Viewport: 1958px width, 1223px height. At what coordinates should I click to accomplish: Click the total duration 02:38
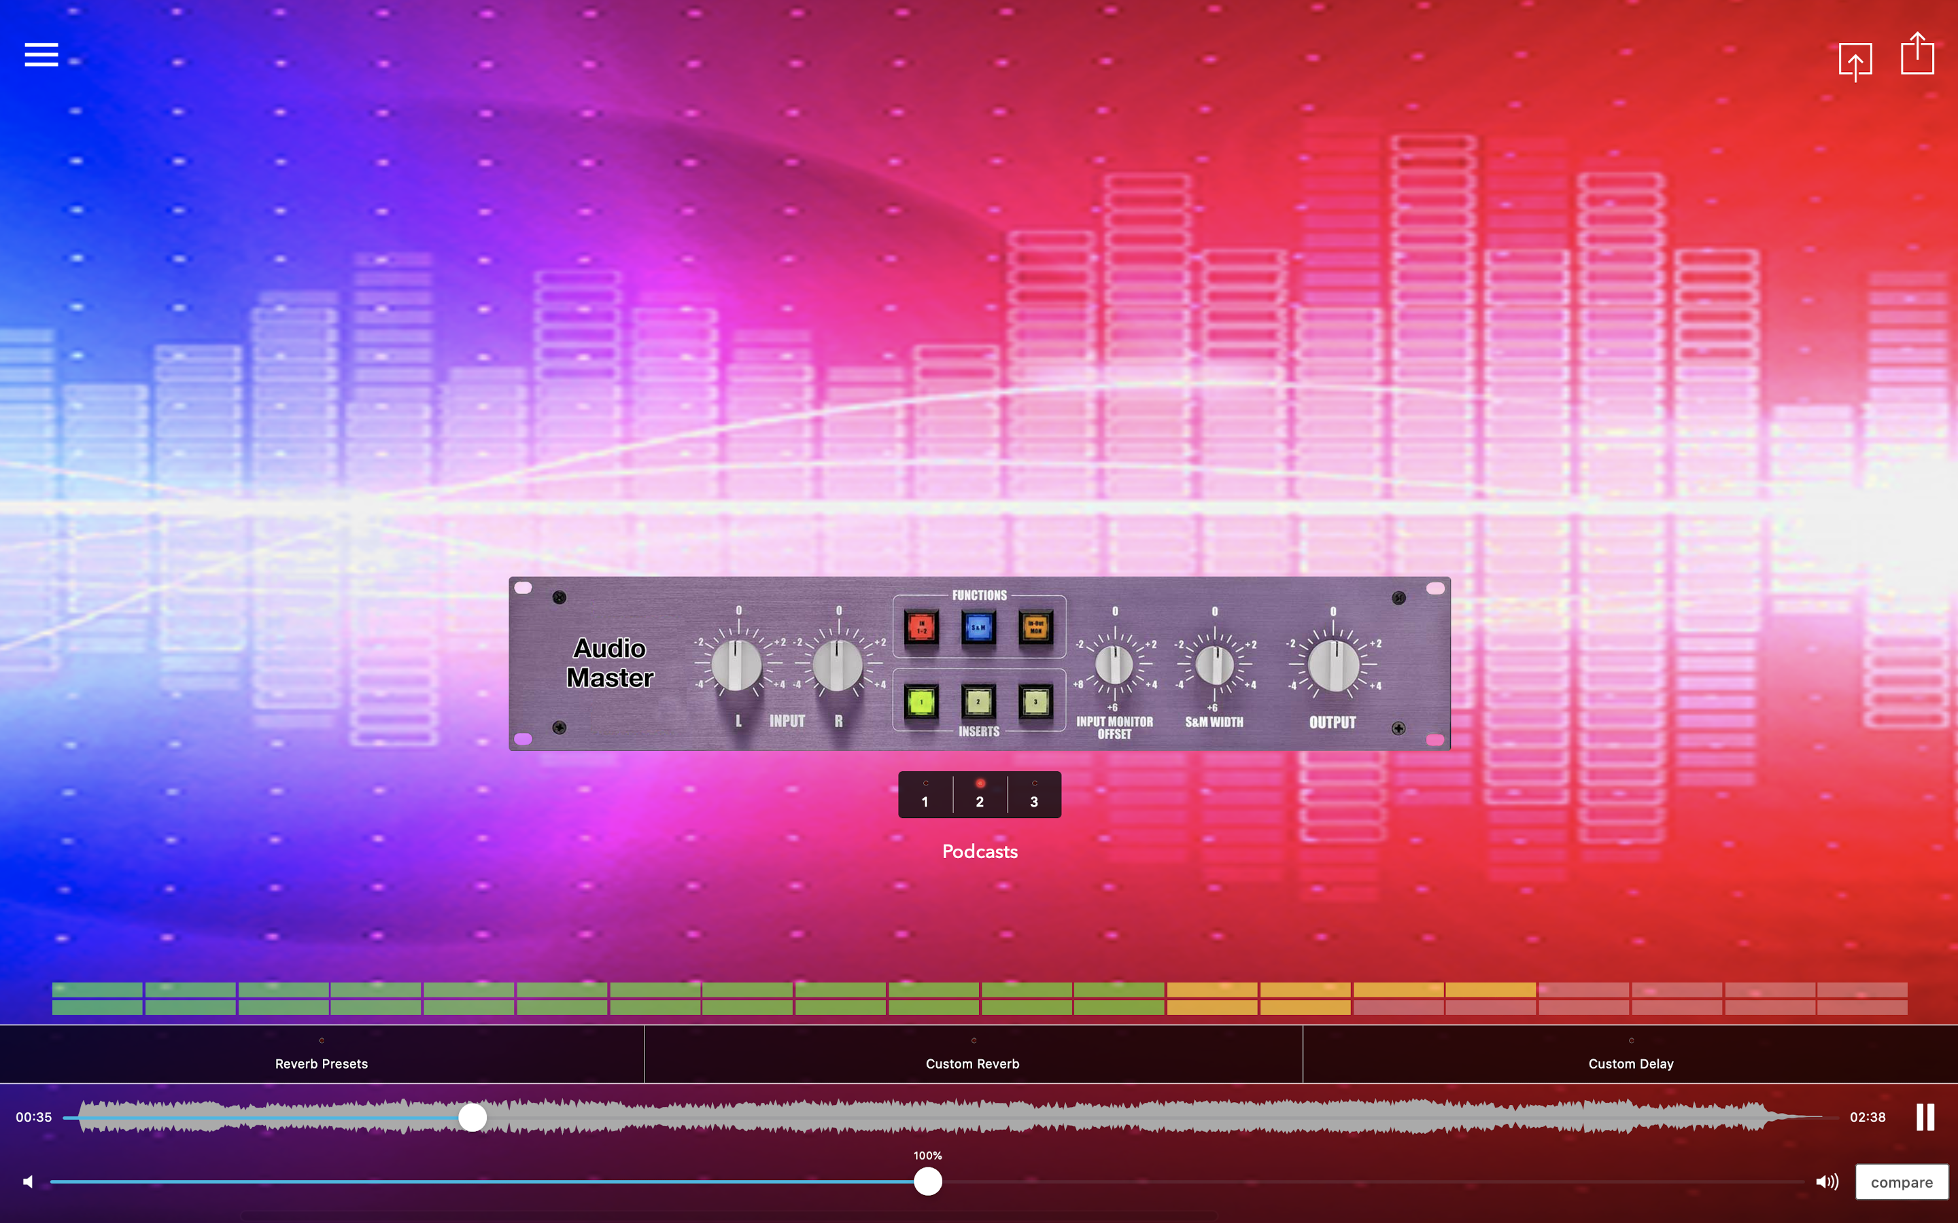coord(1868,1117)
